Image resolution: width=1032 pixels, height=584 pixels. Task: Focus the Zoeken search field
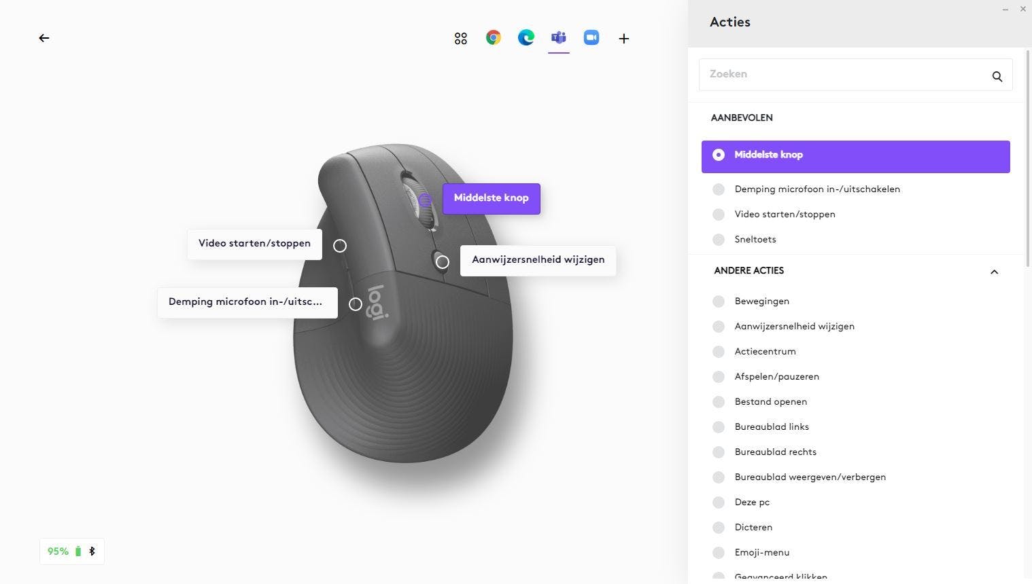coord(855,75)
